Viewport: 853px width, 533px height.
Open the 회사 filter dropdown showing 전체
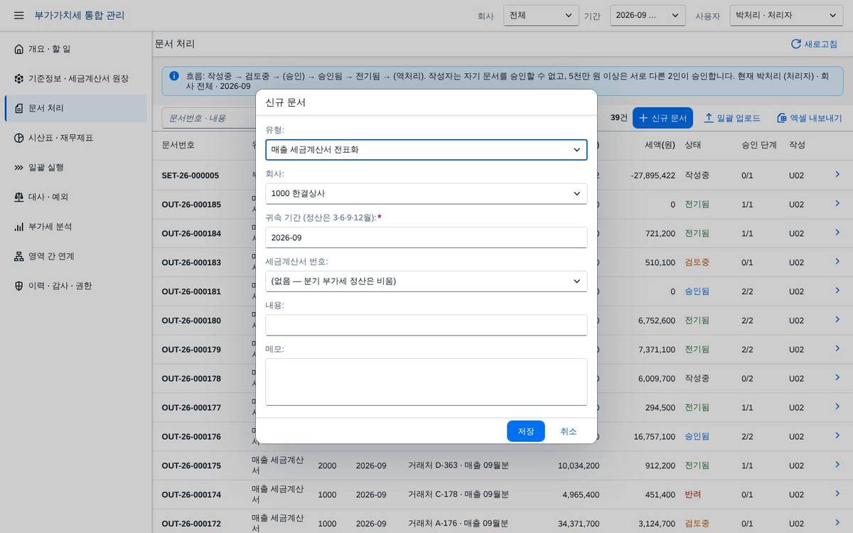[x=541, y=15]
